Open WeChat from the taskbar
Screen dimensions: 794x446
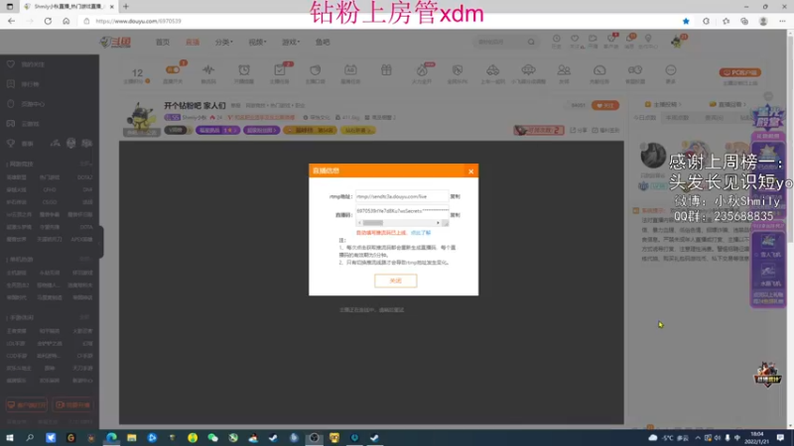click(x=212, y=437)
